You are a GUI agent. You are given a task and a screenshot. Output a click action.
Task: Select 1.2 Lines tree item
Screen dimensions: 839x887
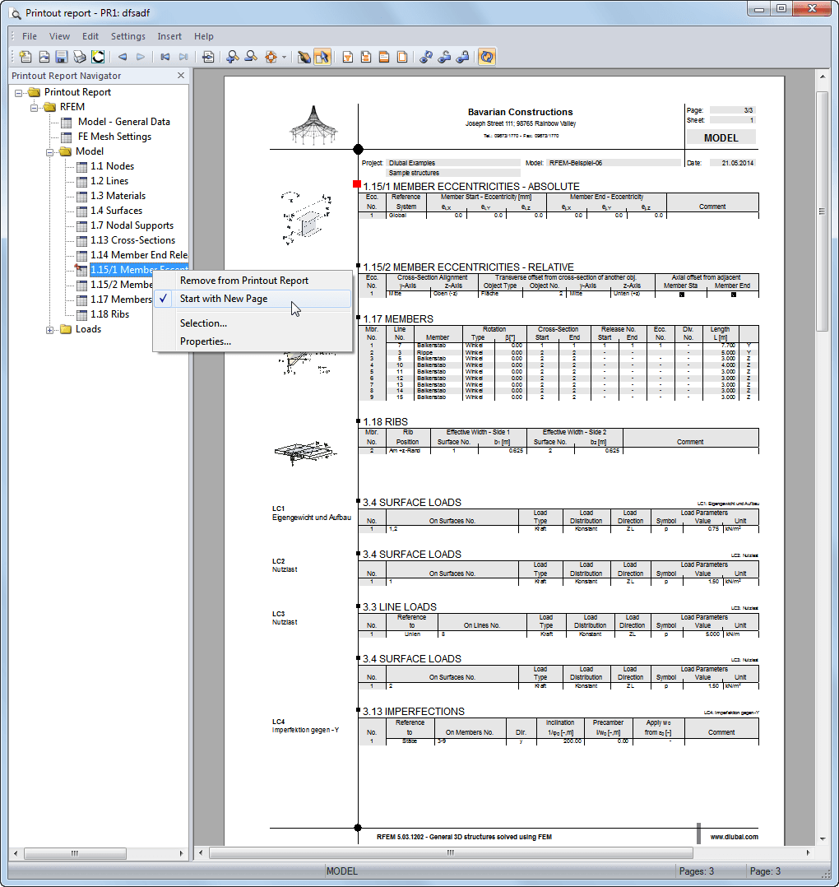coord(109,180)
